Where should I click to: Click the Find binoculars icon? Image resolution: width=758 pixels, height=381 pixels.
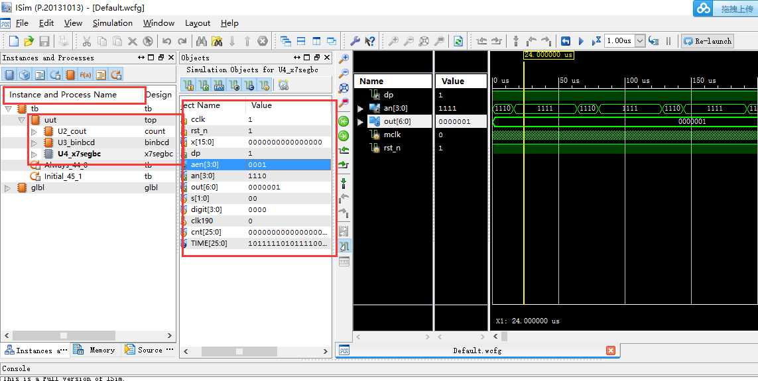[x=202, y=41]
